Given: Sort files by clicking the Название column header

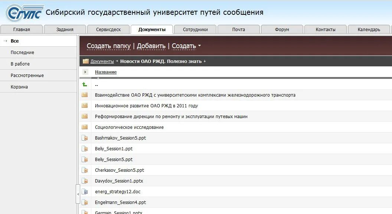Looking at the screenshot, I should (x=106, y=72).
